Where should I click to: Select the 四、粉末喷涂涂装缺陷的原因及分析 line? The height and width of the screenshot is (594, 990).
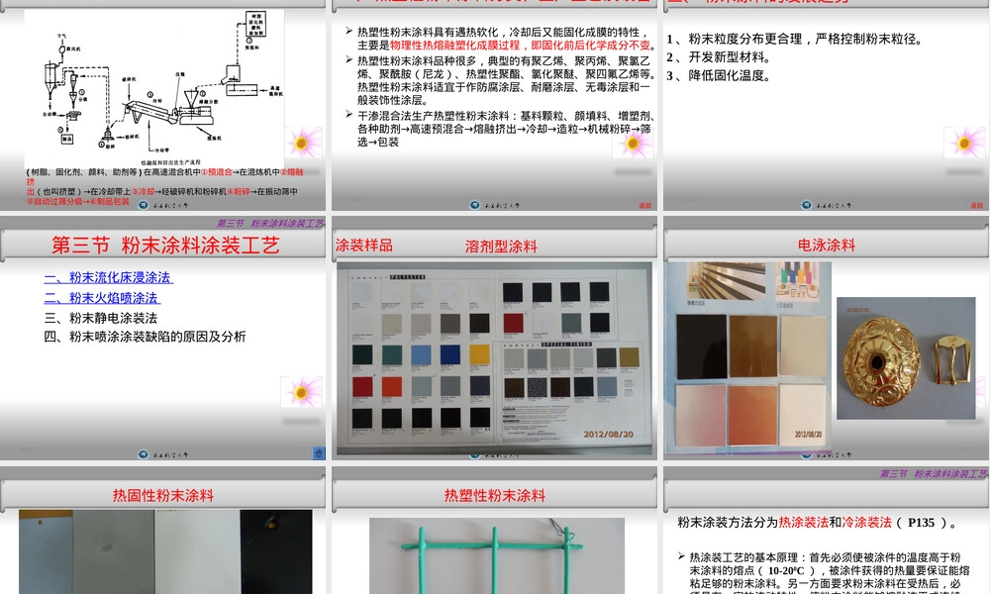tap(145, 337)
